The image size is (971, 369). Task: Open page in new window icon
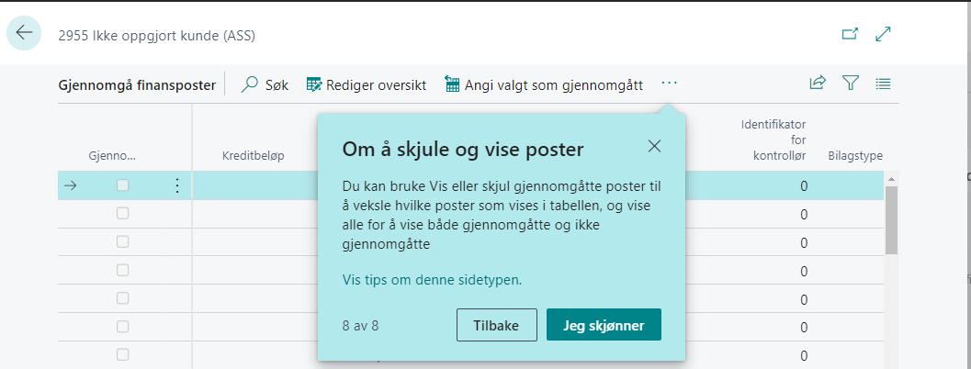point(850,34)
